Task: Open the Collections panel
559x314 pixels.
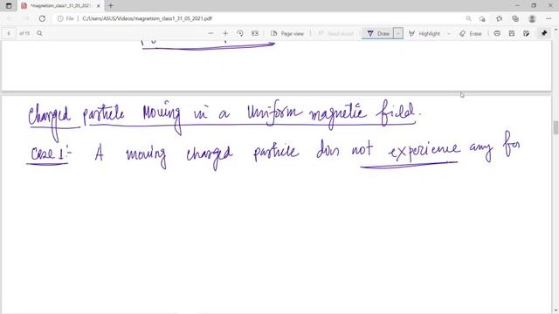Action: pyautogui.click(x=515, y=18)
